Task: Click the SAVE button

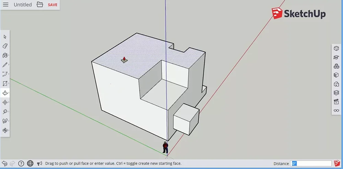Action: 52,5
